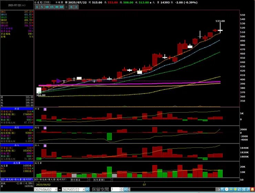Viewport: 255px width, 193px height.
Task: Click the MA5 volume row value 13170張
Action: pos(28,168)
